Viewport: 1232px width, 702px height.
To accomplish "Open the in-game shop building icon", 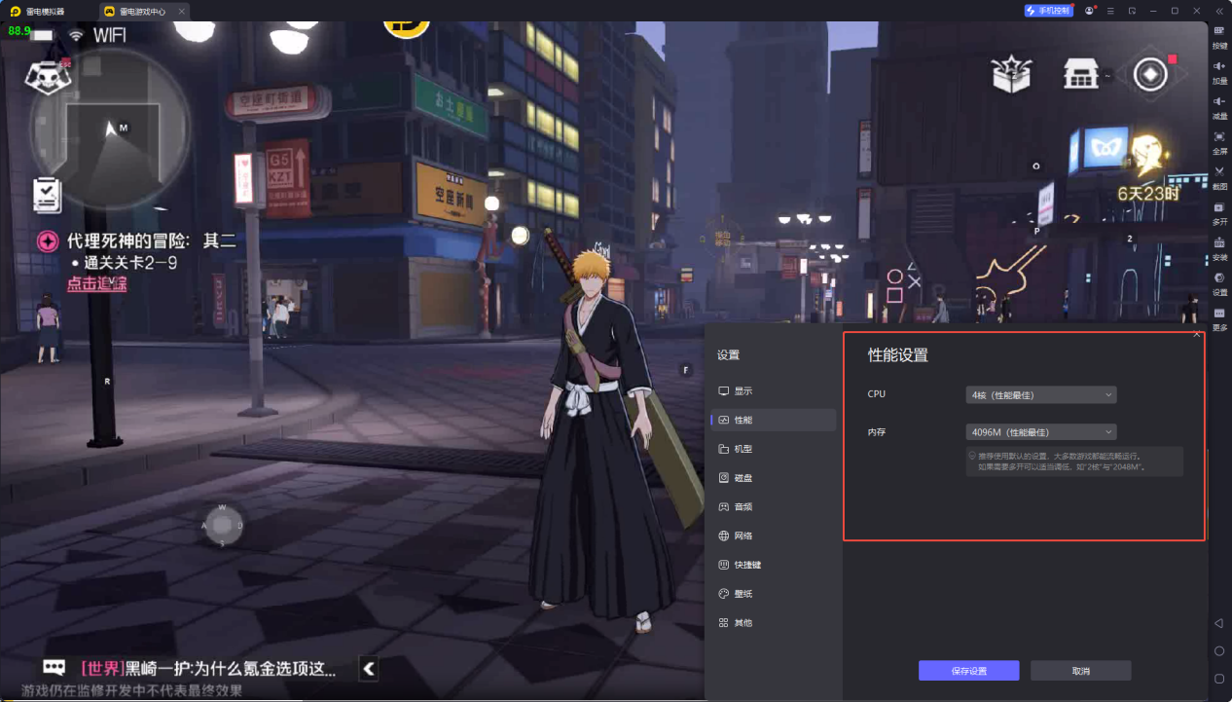I will click(1080, 75).
